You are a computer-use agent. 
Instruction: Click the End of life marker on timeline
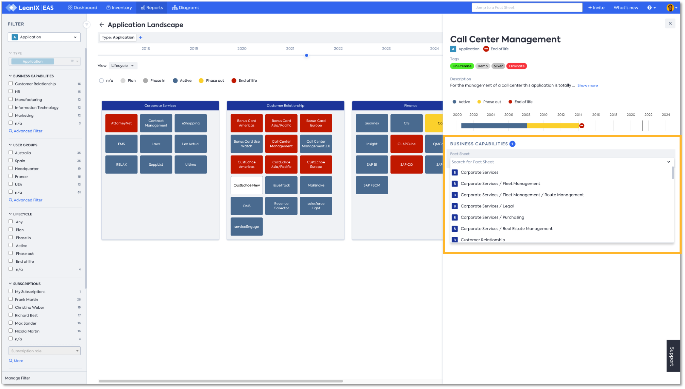point(582,126)
